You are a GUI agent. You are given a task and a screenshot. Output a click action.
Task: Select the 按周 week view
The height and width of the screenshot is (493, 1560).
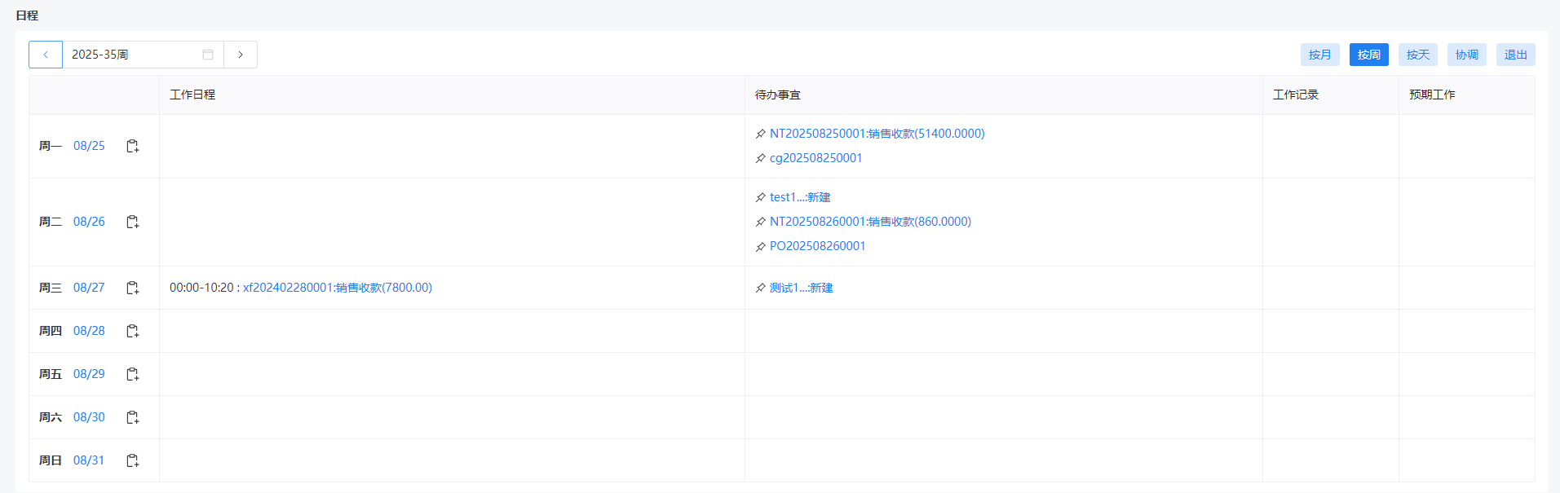click(x=1368, y=55)
